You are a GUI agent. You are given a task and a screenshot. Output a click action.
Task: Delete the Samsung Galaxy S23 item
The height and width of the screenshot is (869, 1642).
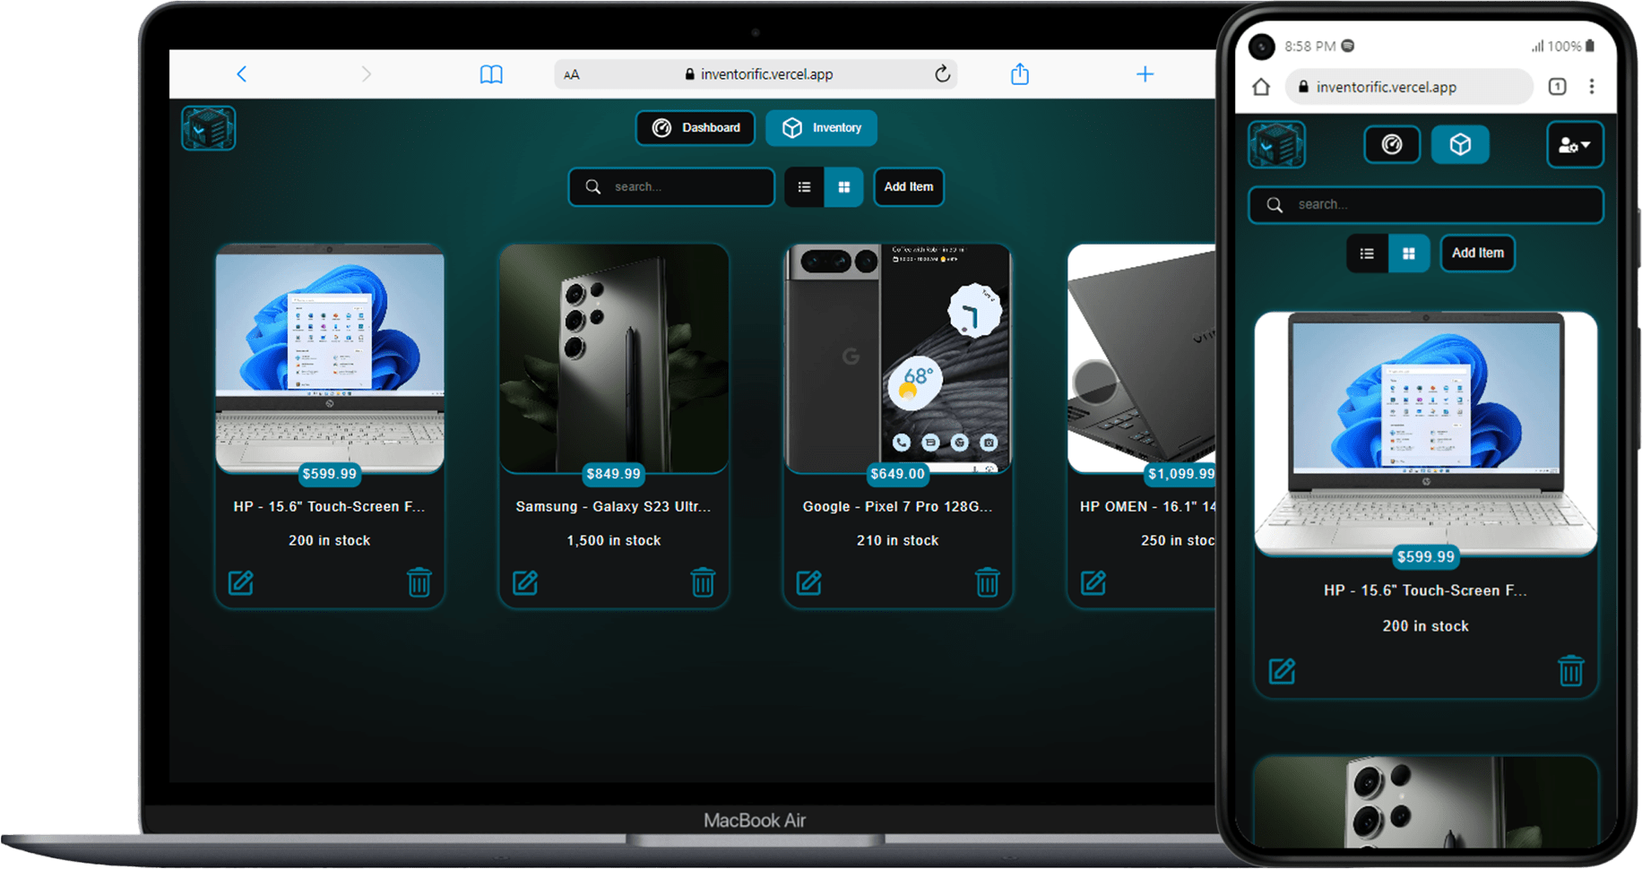point(704,582)
